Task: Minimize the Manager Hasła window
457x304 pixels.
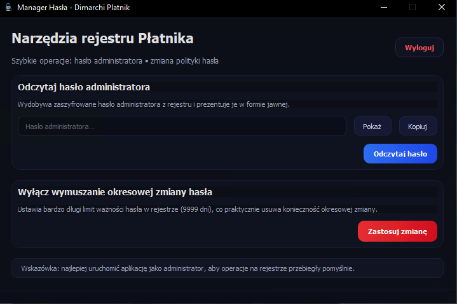Action: coord(384,7)
